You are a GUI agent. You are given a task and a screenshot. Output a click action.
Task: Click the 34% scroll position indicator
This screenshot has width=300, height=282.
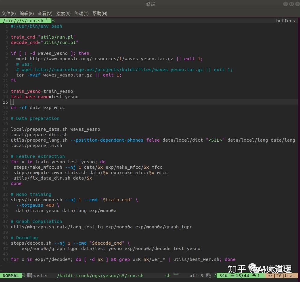pos(223,275)
